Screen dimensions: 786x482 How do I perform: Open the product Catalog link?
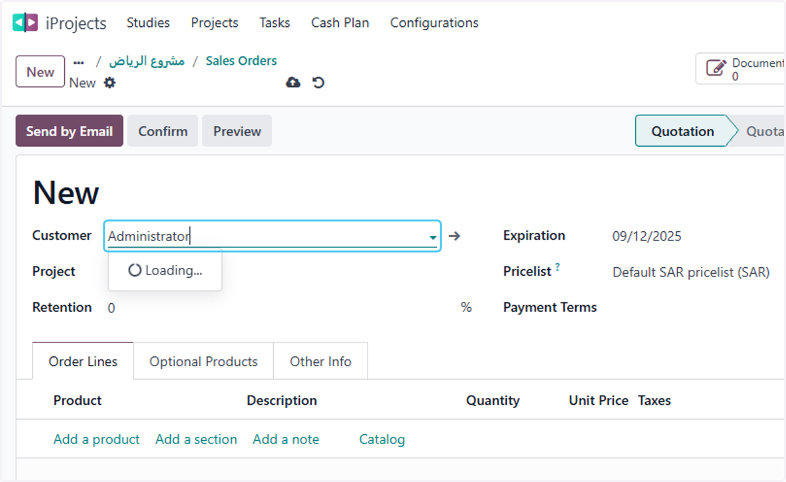pyautogui.click(x=382, y=439)
